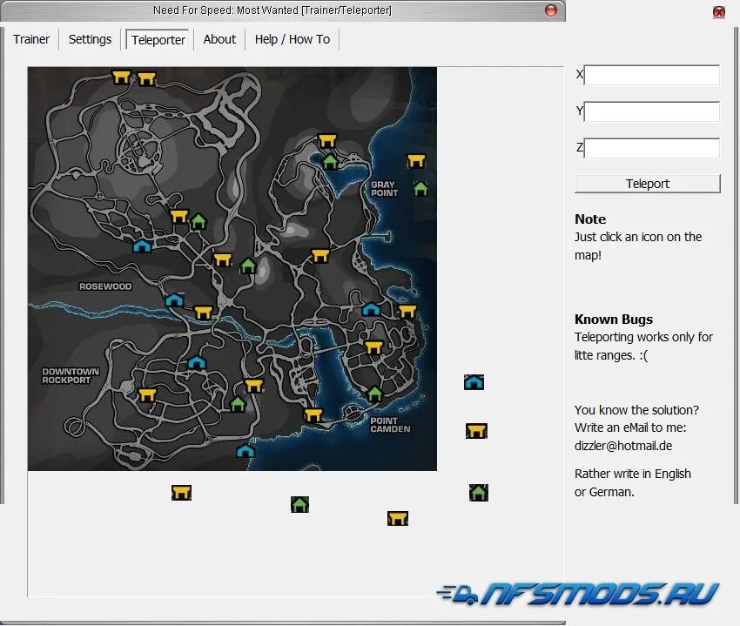Click blue house icon left of east-coast yellow shop
The width and height of the screenshot is (740, 626).
[x=371, y=309]
